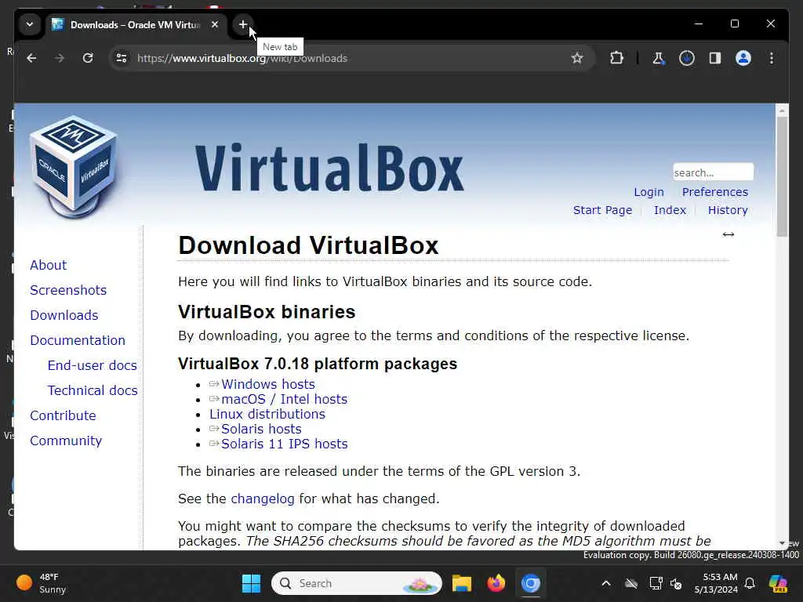Expand the tab search dropdown arrow
Screen dimensions: 803x602
(30, 24)
